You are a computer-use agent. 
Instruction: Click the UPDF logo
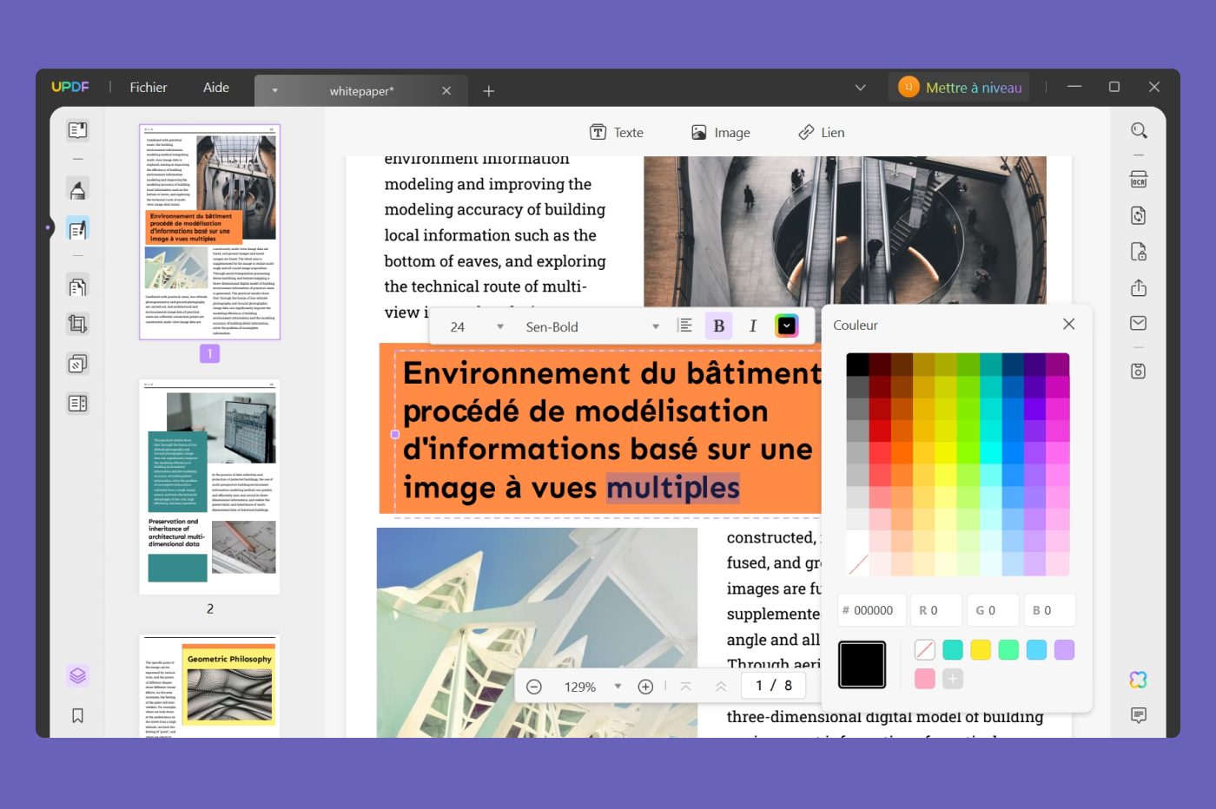coord(70,87)
